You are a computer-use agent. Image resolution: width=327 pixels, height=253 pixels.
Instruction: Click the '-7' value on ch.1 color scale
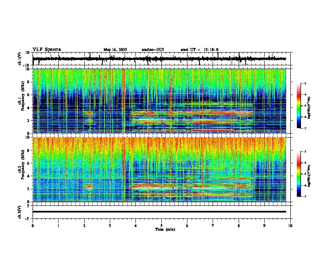point(304,128)
